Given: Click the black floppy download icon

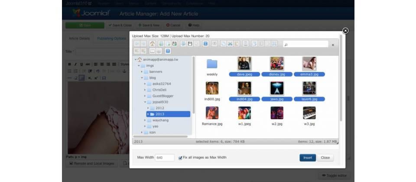Looking at the screenshot, I should point(190,43).
